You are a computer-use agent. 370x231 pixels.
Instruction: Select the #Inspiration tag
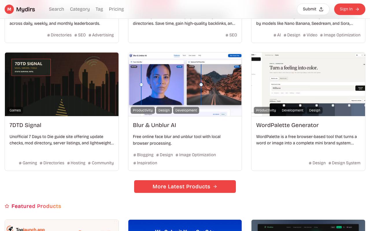point(145,163)
